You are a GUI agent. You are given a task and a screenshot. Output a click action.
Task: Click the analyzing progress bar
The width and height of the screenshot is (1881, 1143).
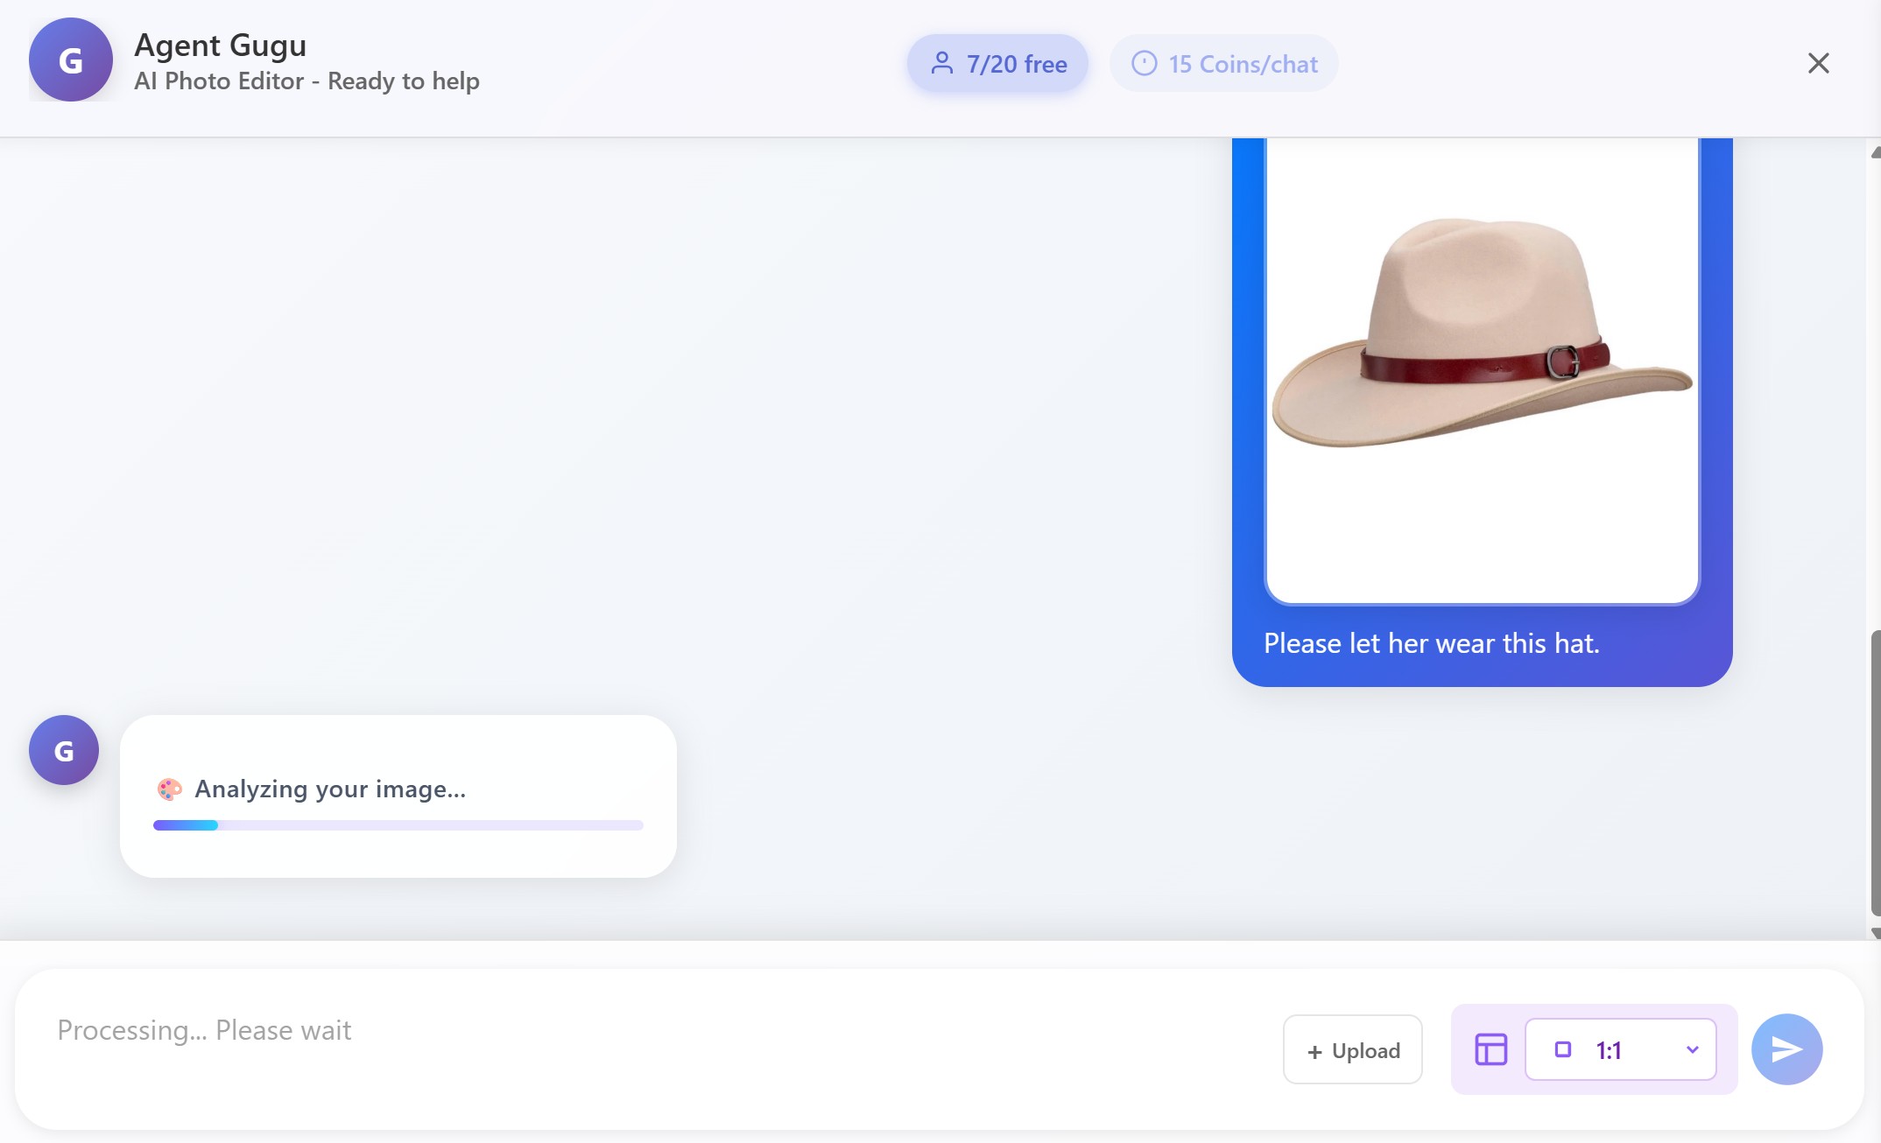coord(398,825)
